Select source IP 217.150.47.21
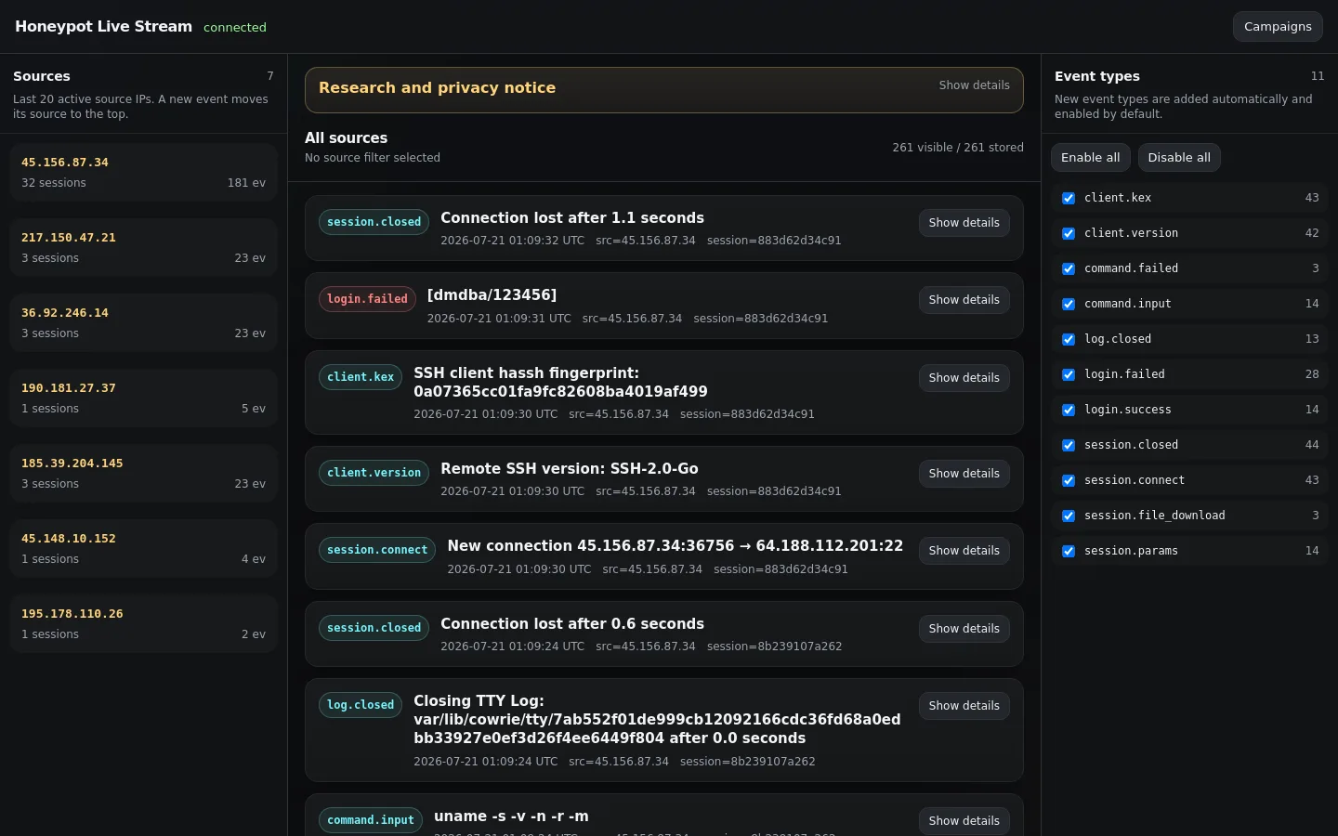 pos(143,247)
